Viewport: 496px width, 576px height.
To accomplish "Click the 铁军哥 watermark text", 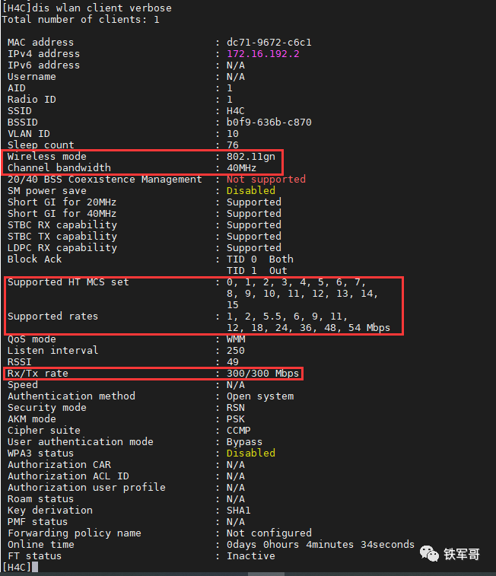I will 462,555.
